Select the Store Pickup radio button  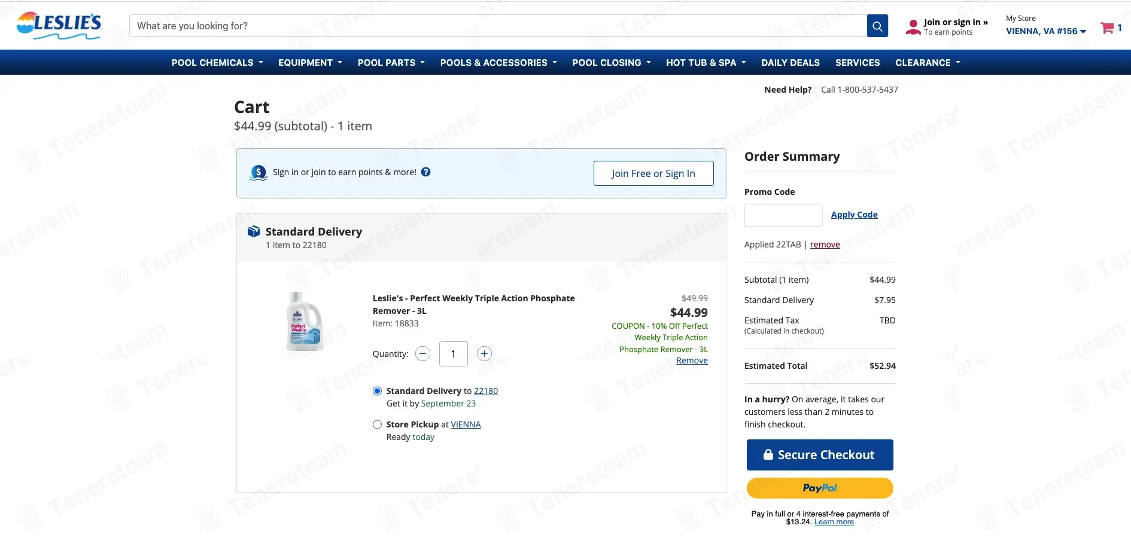point(377,424)
